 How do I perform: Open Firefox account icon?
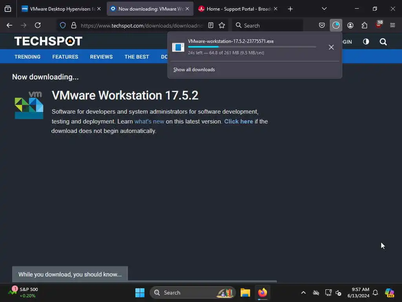click(350, 25)
